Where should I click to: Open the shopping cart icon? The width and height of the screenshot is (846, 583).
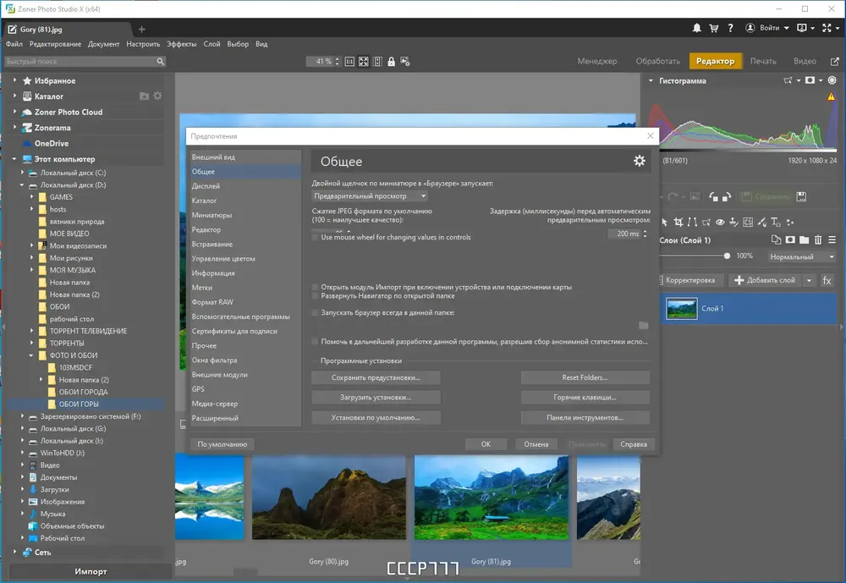tap(714, 28)
